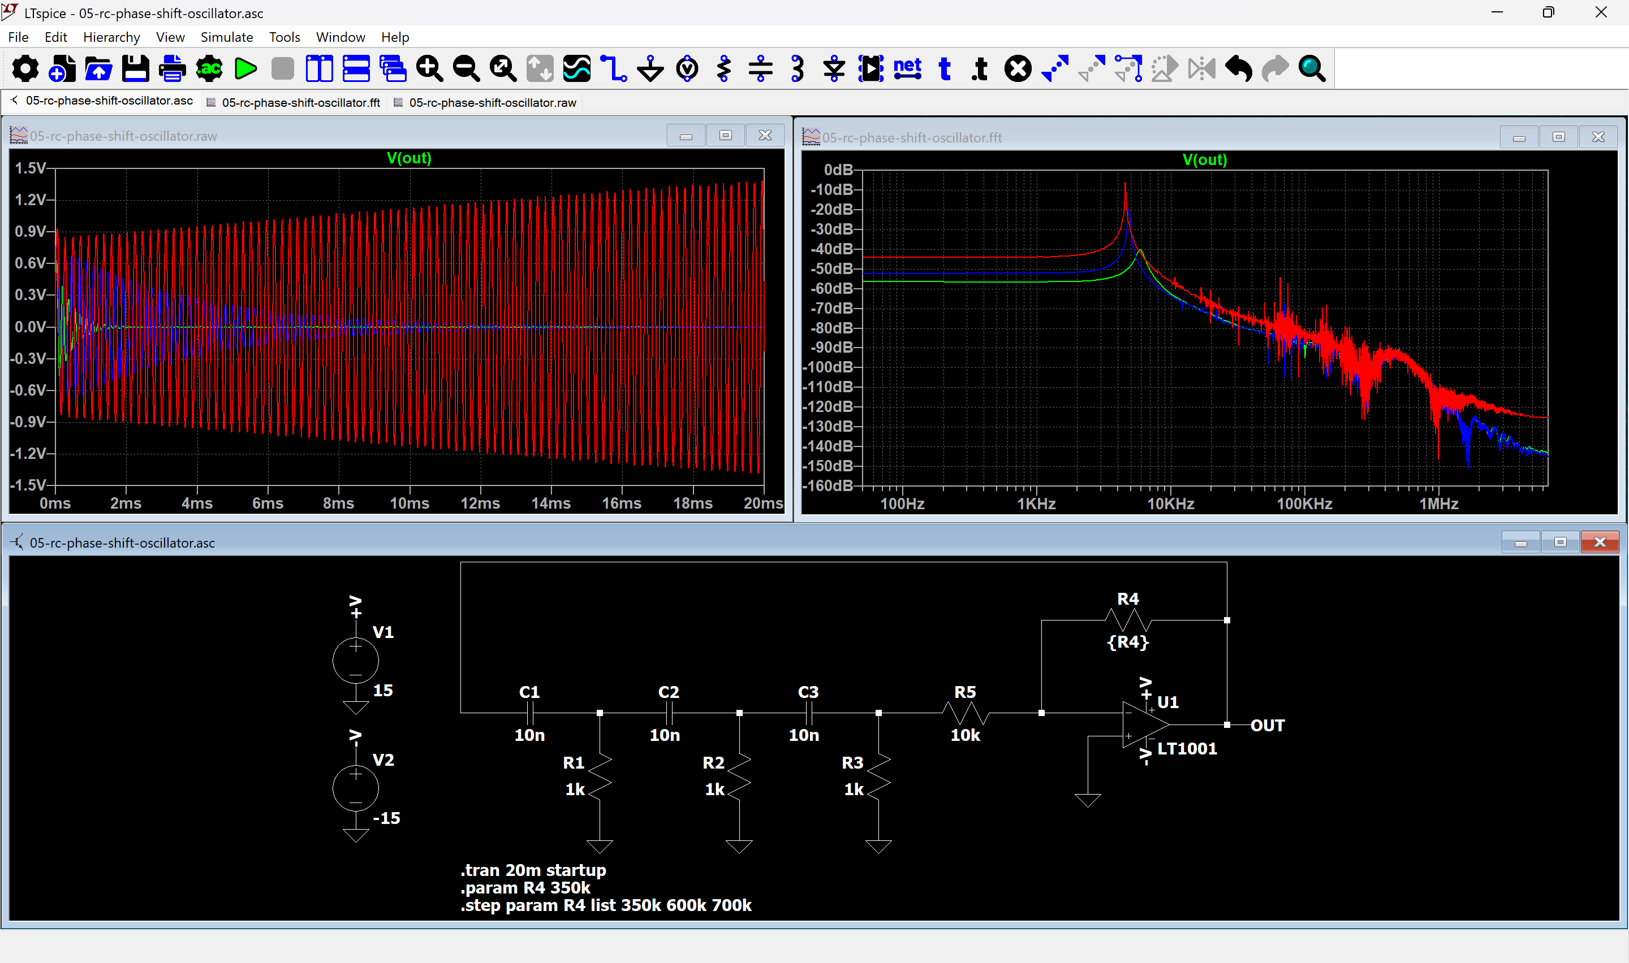The image size is (1629, 963).
Task: Select the Diode component tool
Action: coord(834,69)
